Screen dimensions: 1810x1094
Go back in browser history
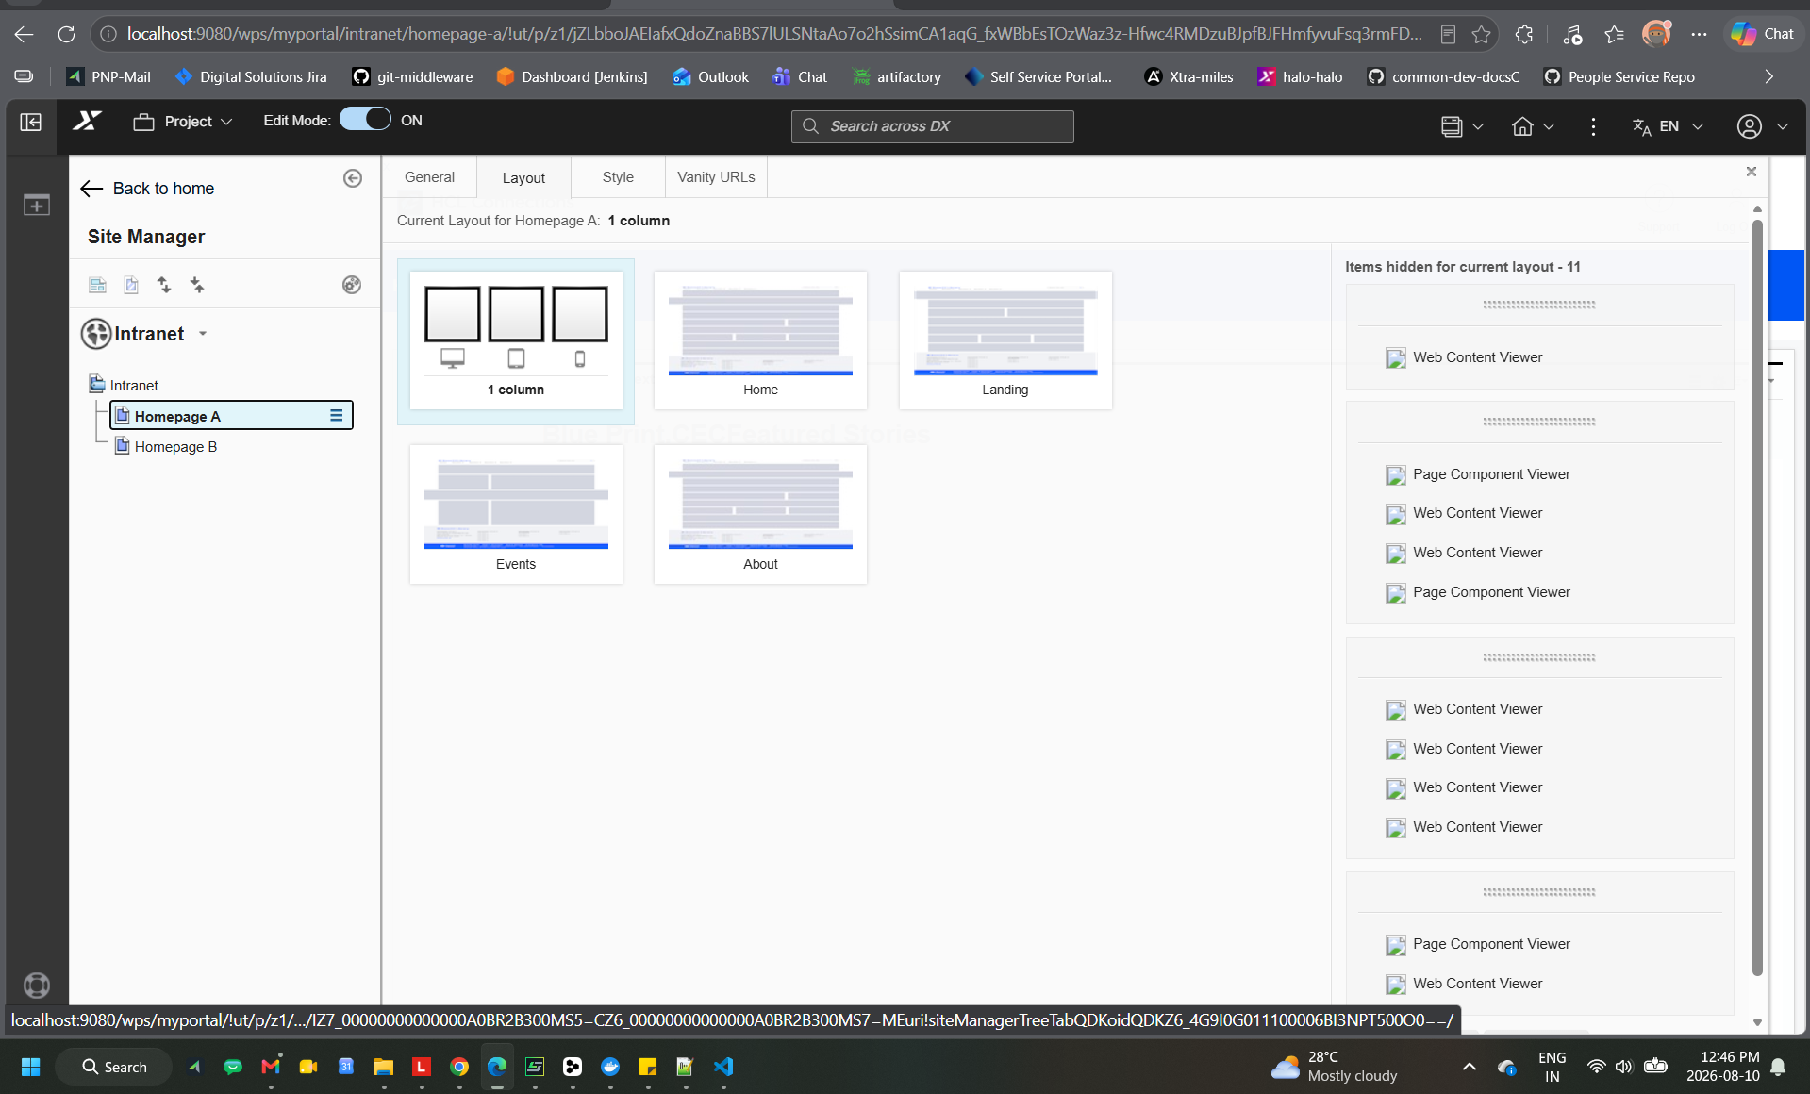pyautogui.click(x=24, y=34)
